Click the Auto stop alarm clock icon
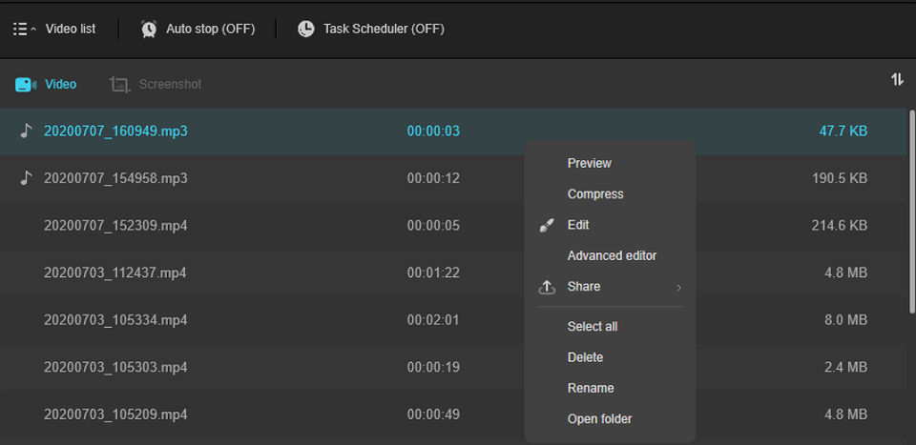The image size is (916, 445). pyautogui.click(x=149, y=29)
